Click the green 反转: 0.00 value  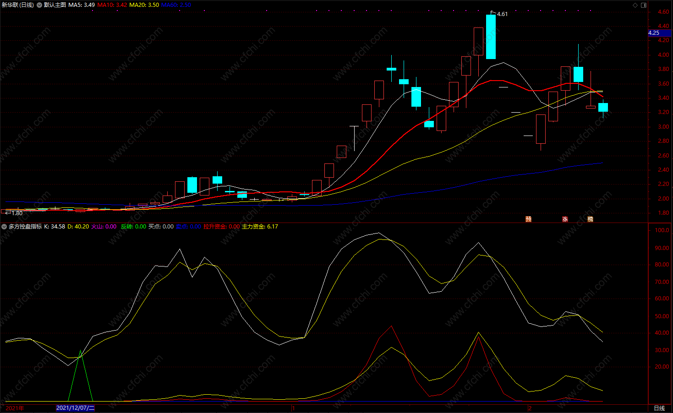click(134, 227)
